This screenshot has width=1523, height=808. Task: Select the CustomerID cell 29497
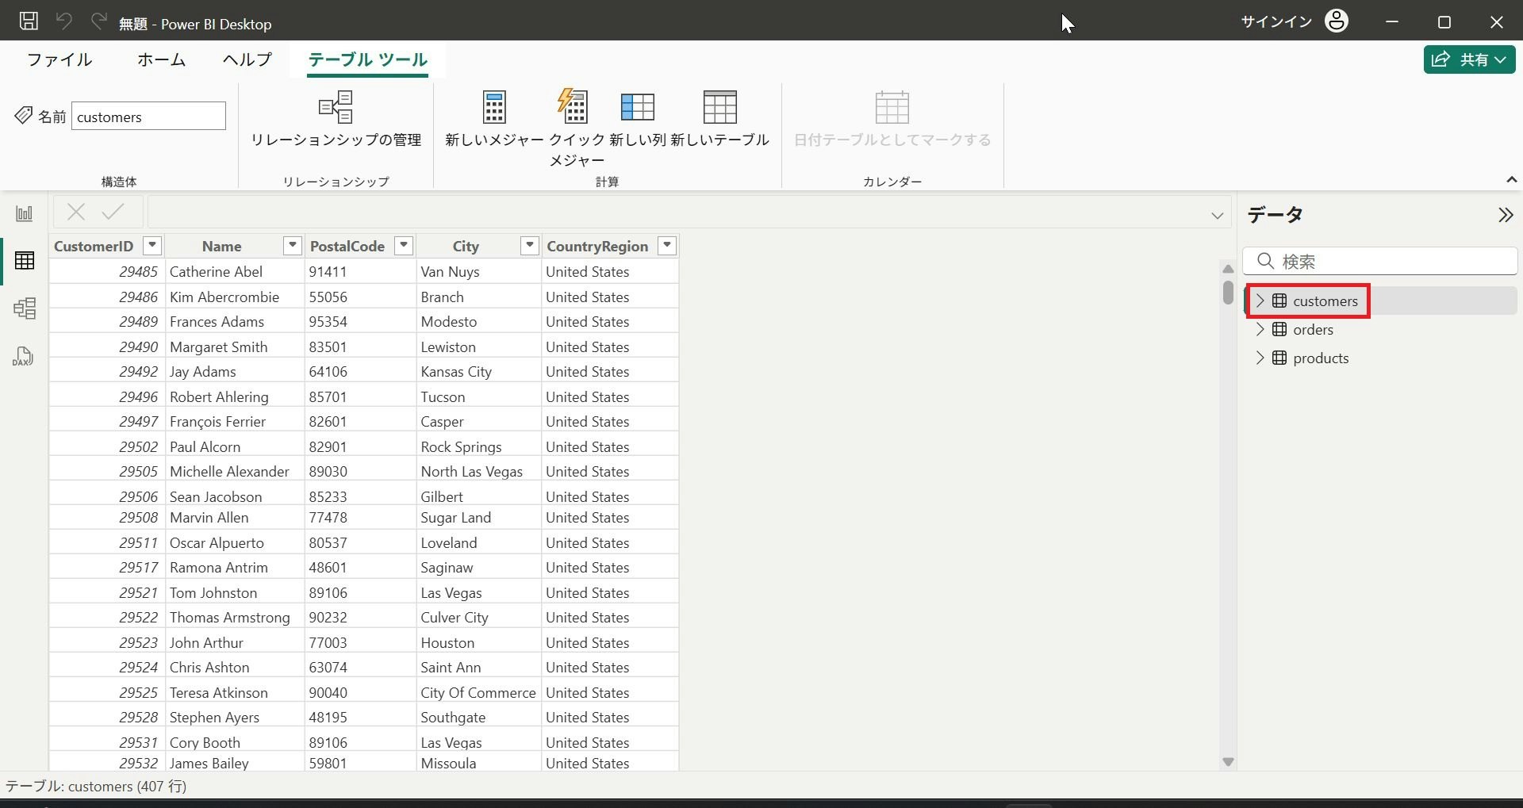tap(107, 421)
